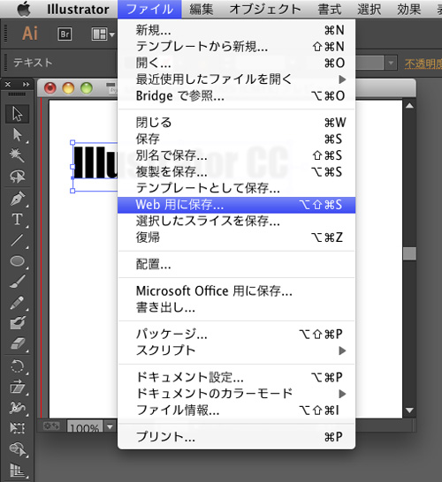
Task: Choose プリント... from the menu
Action: 236,437
